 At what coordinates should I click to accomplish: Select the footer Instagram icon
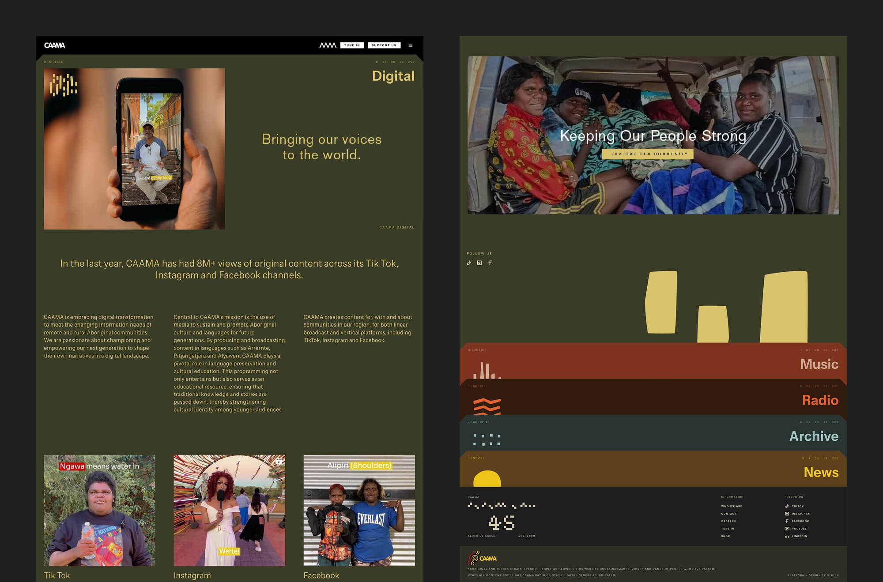[x=787, y=514]
